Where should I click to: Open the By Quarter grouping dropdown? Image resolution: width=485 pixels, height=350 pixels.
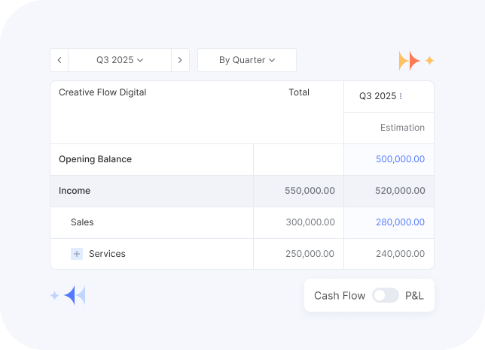coord(247,60)
